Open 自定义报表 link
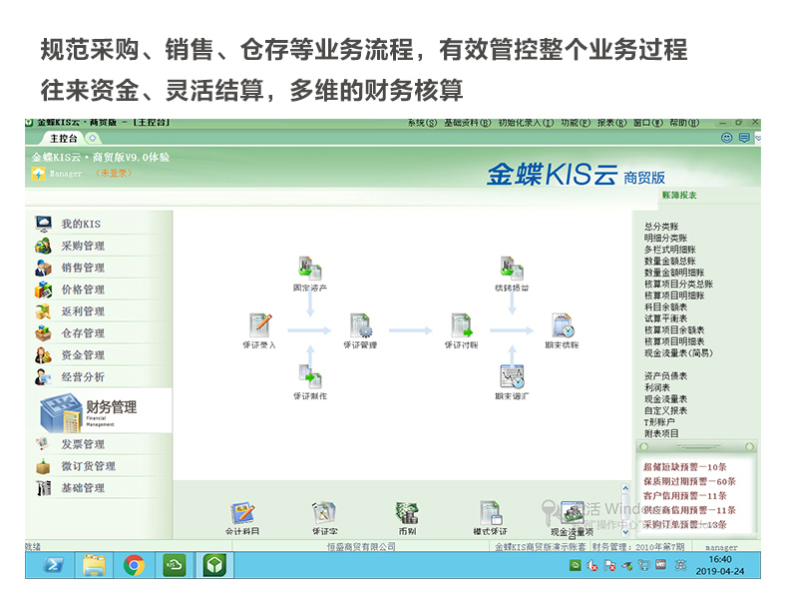Screen dimensions: 788x589 tap(665, 410)
